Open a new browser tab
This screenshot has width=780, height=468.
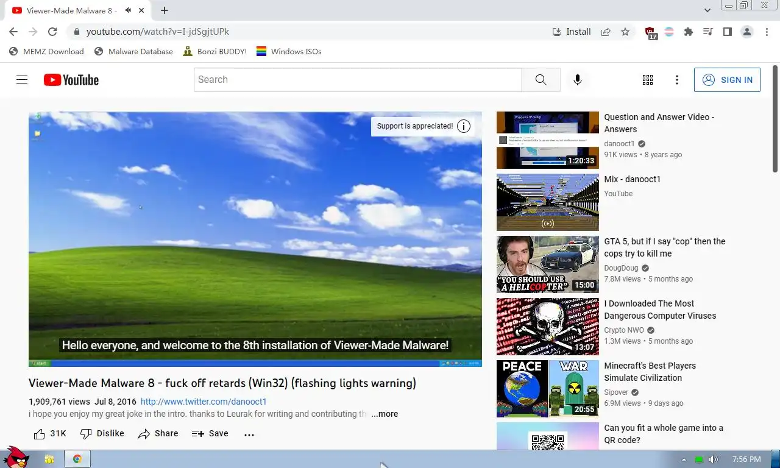click(x=165, y=10)
